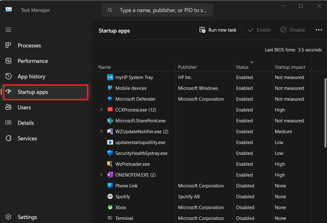Select the Terminal entry name
This screenshot has height=223, width=327.
[124, 218]
